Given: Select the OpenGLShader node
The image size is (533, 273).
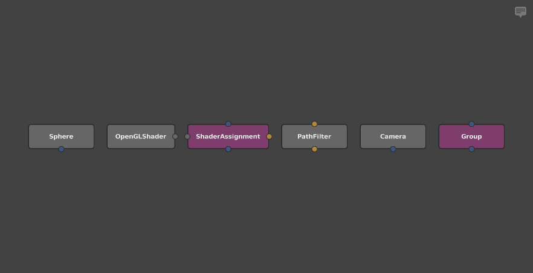Looking at the screenshot, I should click(x=140, y=136).
